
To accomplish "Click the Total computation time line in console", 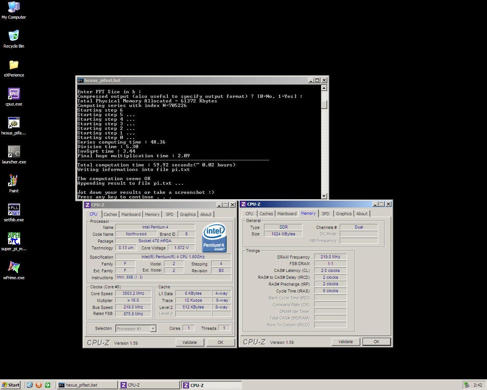I will coord(156,165).
